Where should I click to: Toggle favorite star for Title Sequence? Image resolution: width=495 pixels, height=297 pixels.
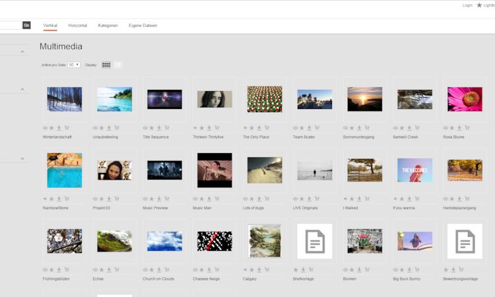[152, 128]
